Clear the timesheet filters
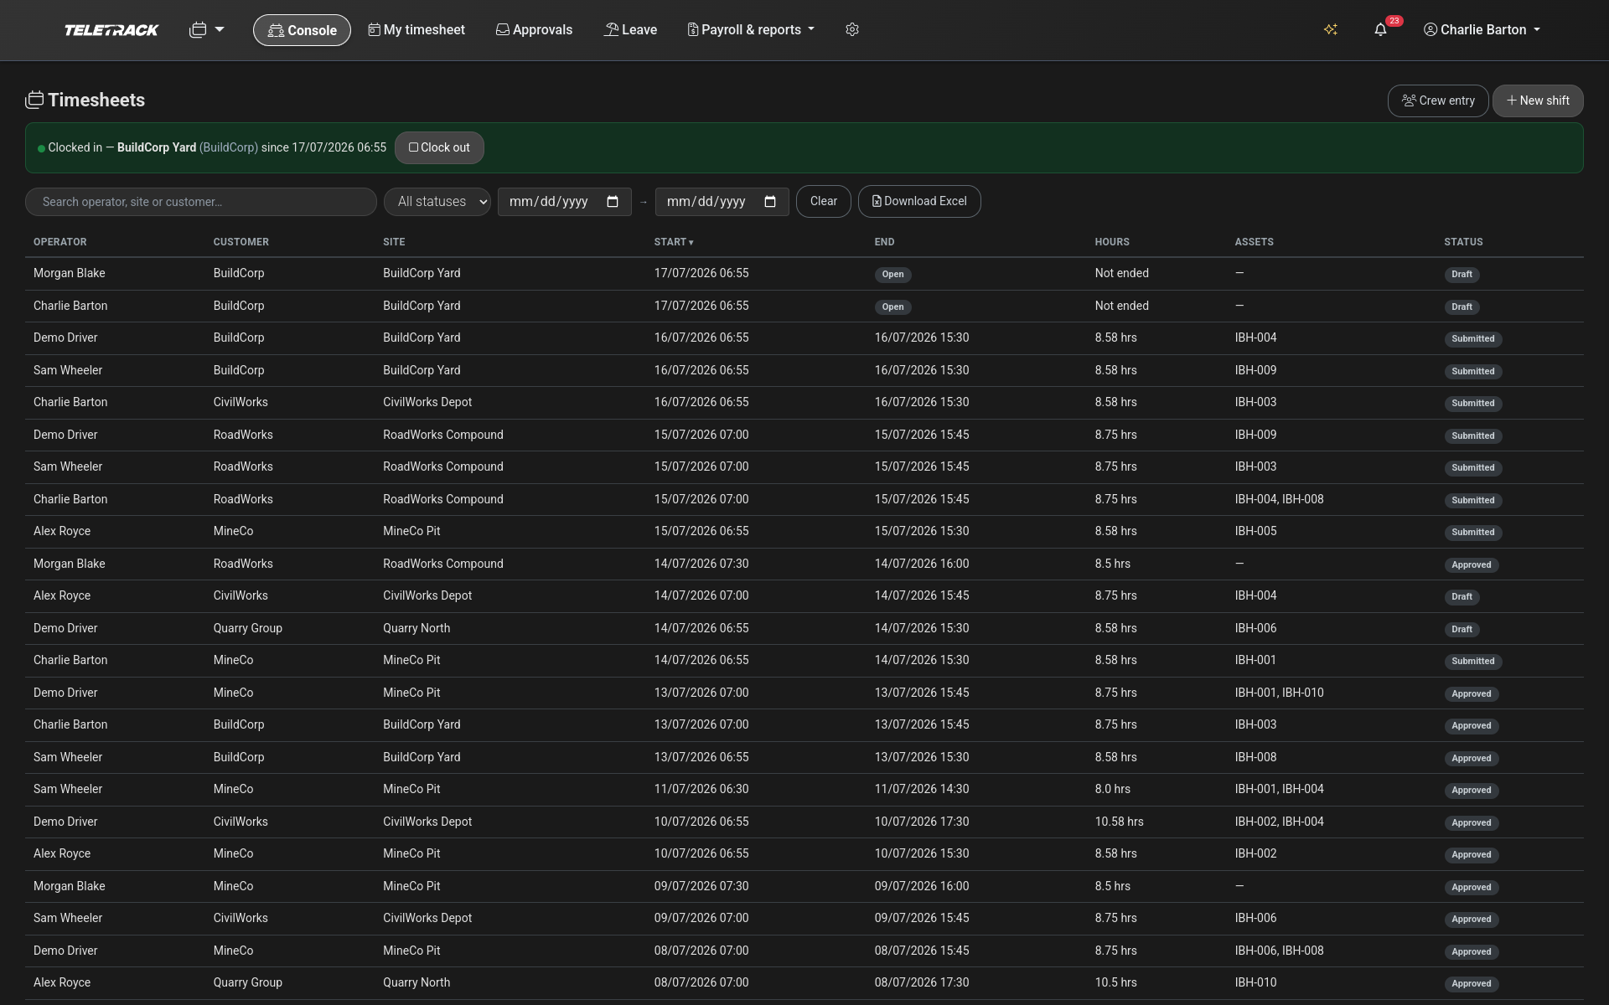 823,201
